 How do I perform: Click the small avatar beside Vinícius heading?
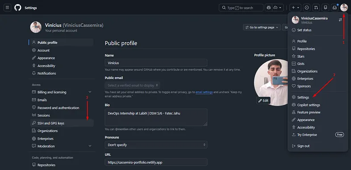coord(36,27)
